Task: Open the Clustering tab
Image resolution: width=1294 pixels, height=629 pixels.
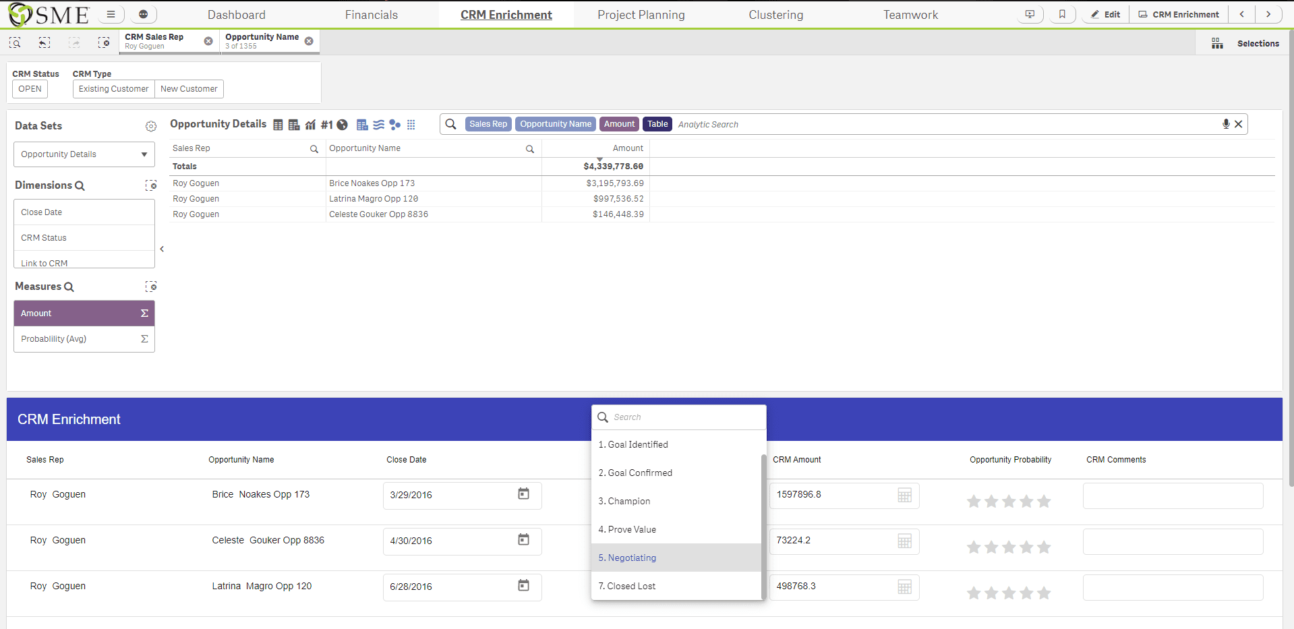Action: 776,15
